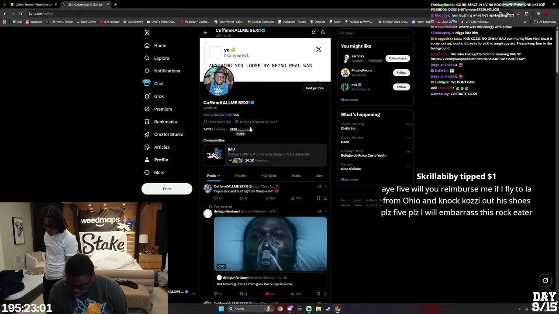Image resolution: width=559 pixels, height=314 pixels.
Task: Open options for Relógio de Pulso Casio Youth
Action: [408, 152]
